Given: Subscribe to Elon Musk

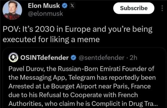Looking at the screenshot, I should [x=134, y=8].
